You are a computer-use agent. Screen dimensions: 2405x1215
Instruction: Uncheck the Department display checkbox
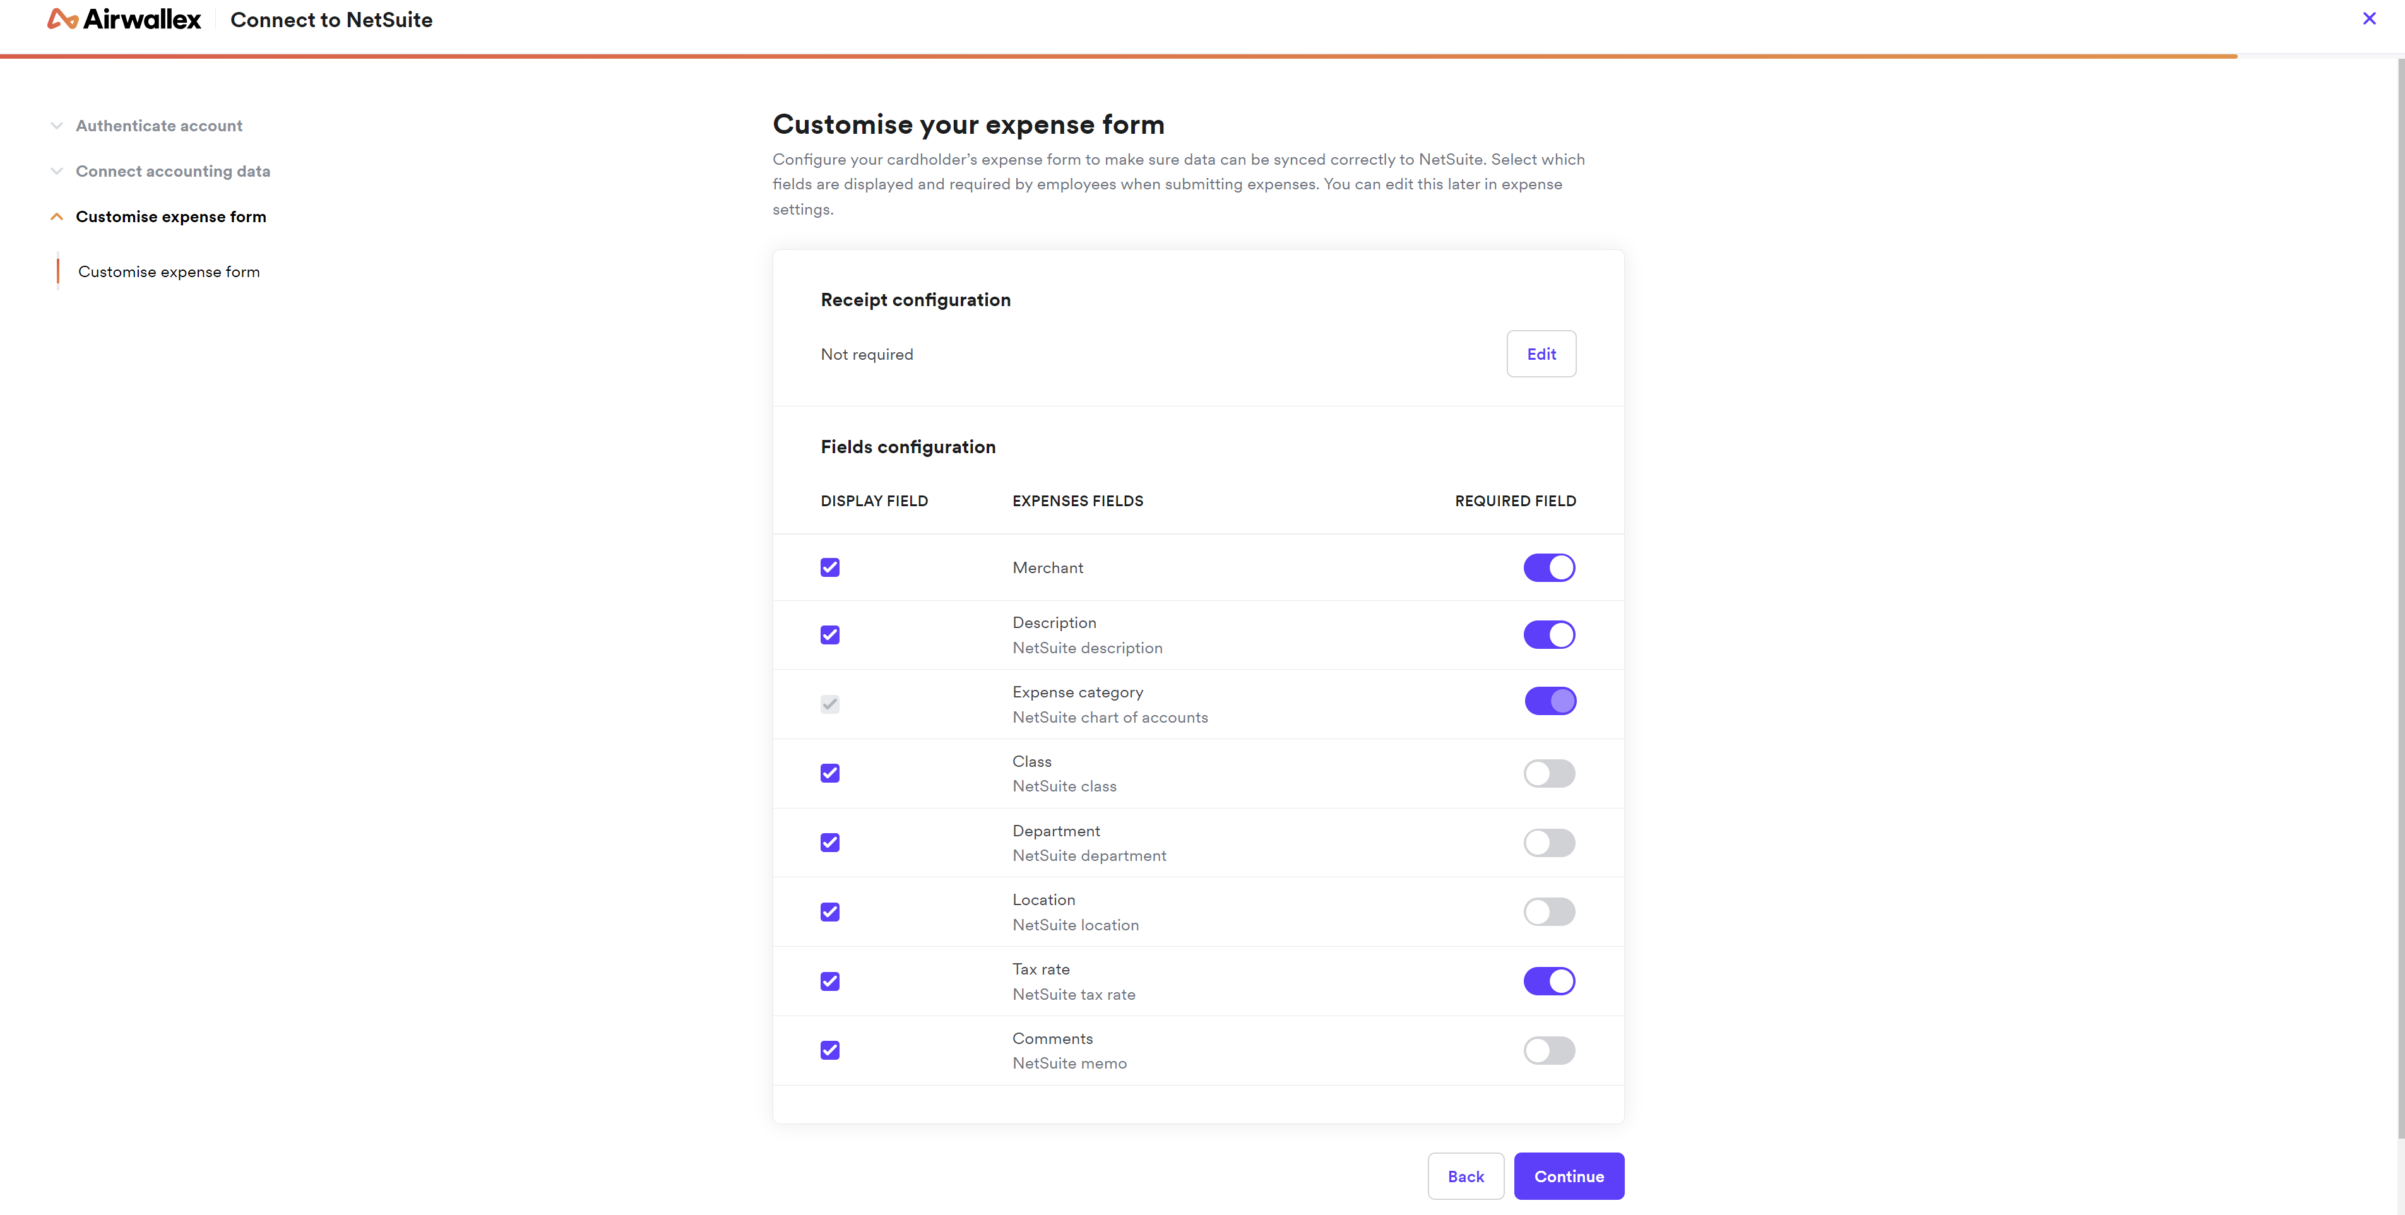pyautogui.click(x=830, y=843)
